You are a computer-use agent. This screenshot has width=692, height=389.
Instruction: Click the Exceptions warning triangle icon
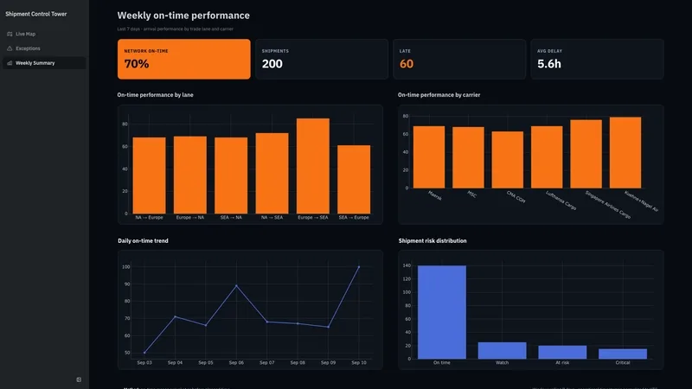(x=10, y=48)
